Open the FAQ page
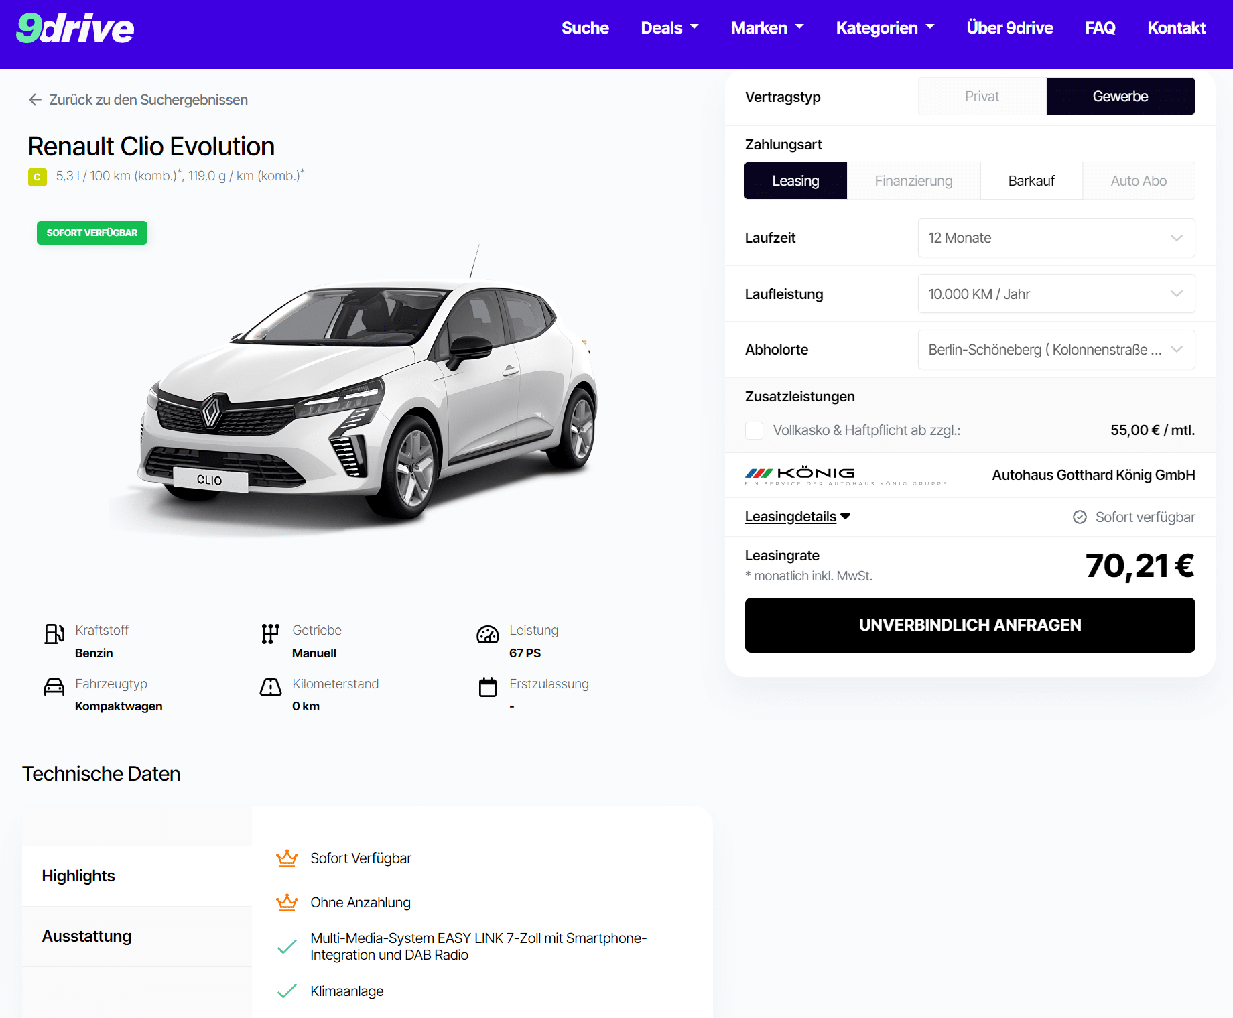This screenshot has height=1018, width=1233. click(1100, 28)
